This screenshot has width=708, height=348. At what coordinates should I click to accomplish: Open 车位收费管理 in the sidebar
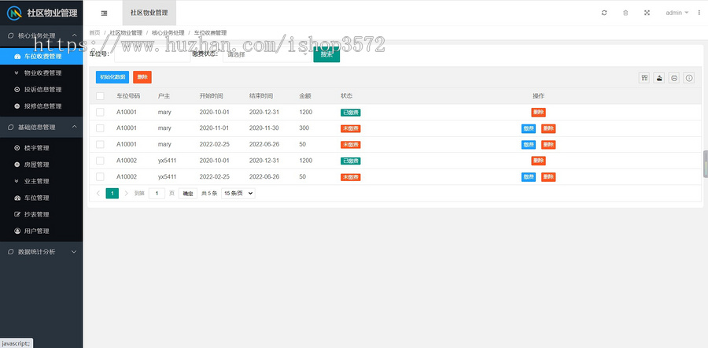[42, 57]
